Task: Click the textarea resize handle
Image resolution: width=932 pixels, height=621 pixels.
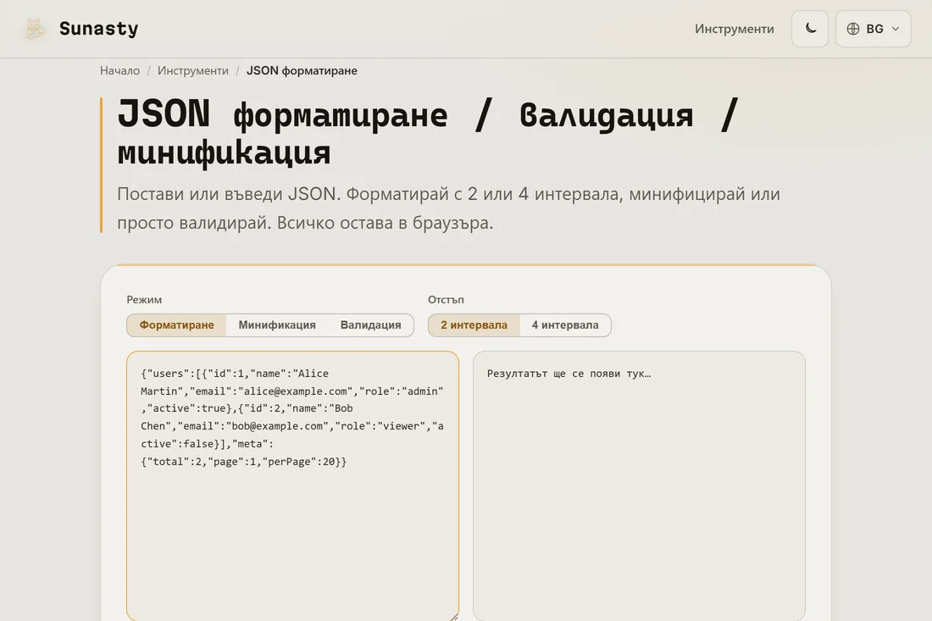Action: point(453,617)
